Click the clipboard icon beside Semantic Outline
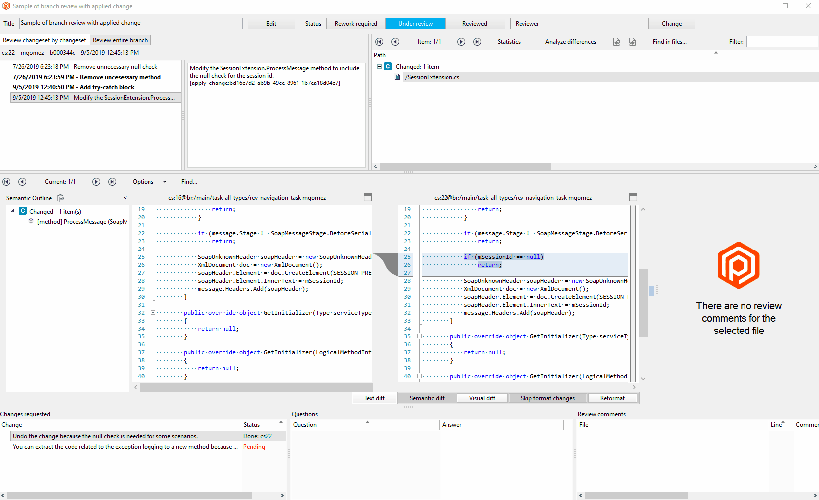Screen dimensions: 819x500 (x=61, y=198)
